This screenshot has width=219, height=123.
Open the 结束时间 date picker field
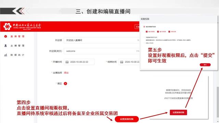pyautogui.click(x=129, y=62)
